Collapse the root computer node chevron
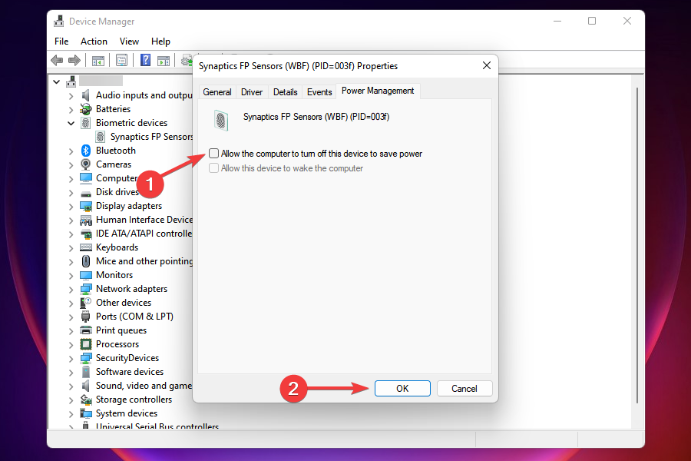Image resolution: width=691 pixels, height=461 pixels. (x=56, y=81)
